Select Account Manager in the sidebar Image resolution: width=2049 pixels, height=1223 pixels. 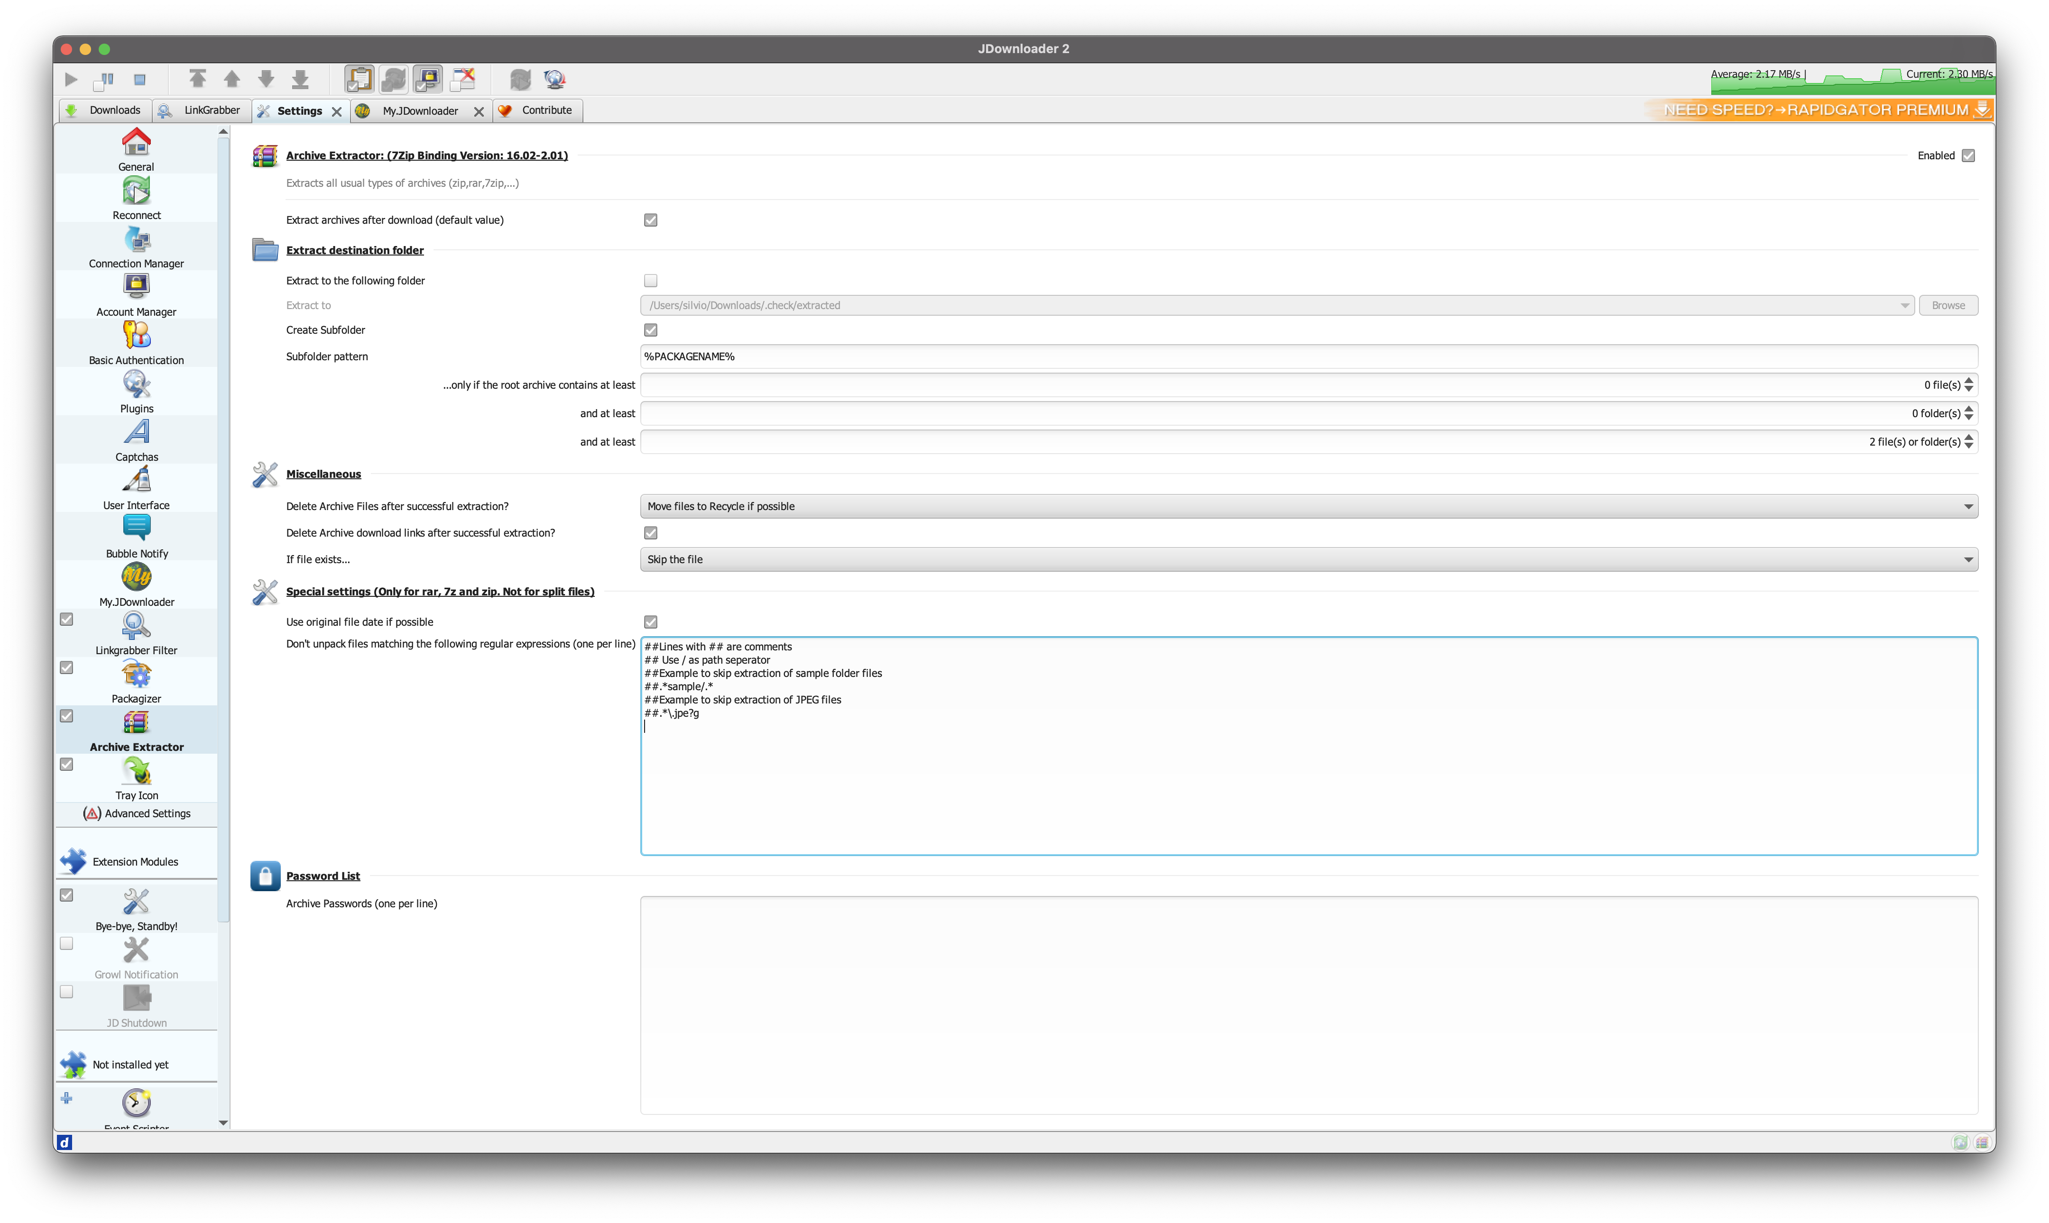[136, 295]
